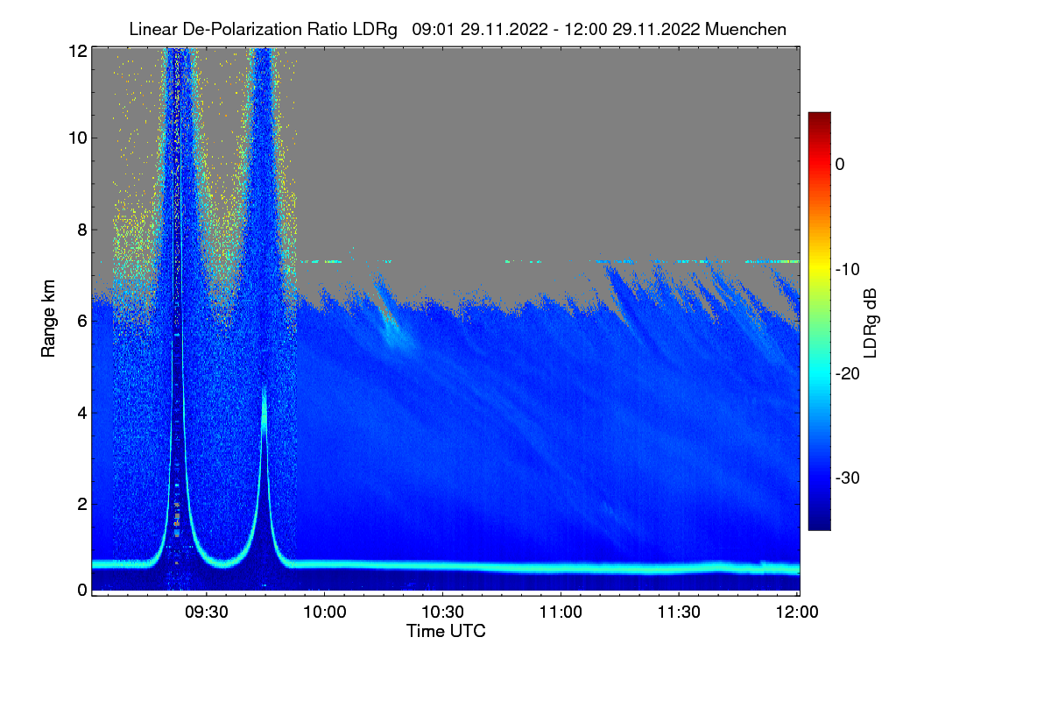The width and height of the screenshot is (1051, 701).
Task: Click the colorbar tick label '0'
Action: point(840,164)
